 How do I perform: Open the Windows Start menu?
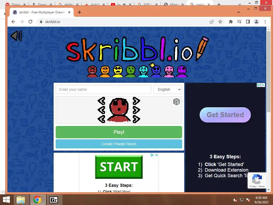coord(6,200)
